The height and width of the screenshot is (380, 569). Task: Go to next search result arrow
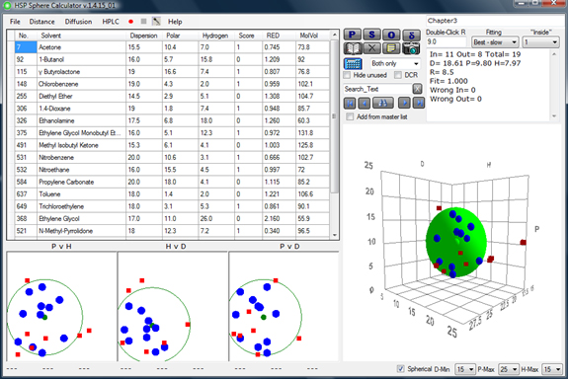403,103
